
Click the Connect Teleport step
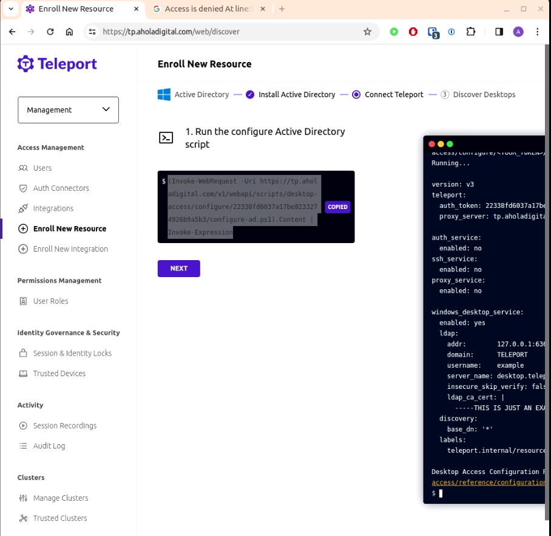[x=388, y=95]
